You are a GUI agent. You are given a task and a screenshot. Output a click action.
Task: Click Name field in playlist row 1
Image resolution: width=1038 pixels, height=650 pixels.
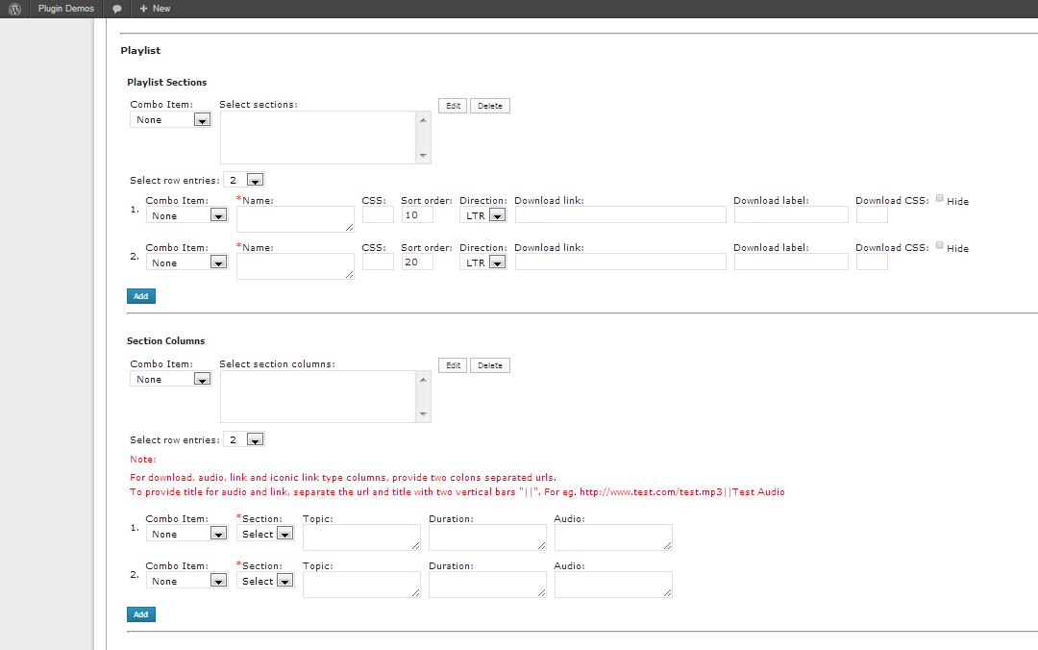point(295,218)
